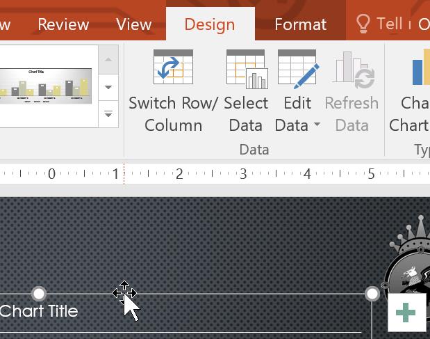
Task: Click the top-left chart resize handle
Action: (39, 294)
